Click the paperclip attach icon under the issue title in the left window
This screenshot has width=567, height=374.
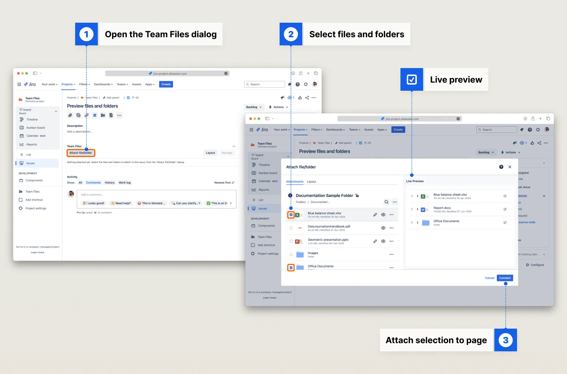tap(70, 115)
